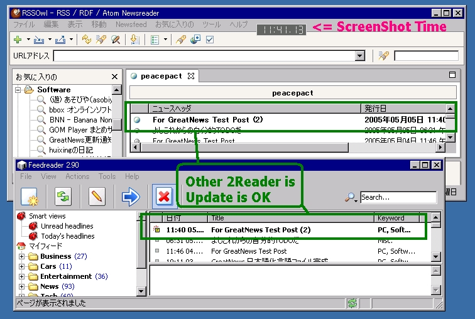This screenshot has height=319, width=475.
Task: Collapse the Software folder in favorites tree
Action: pyautogui.click(x=18, y=90)
